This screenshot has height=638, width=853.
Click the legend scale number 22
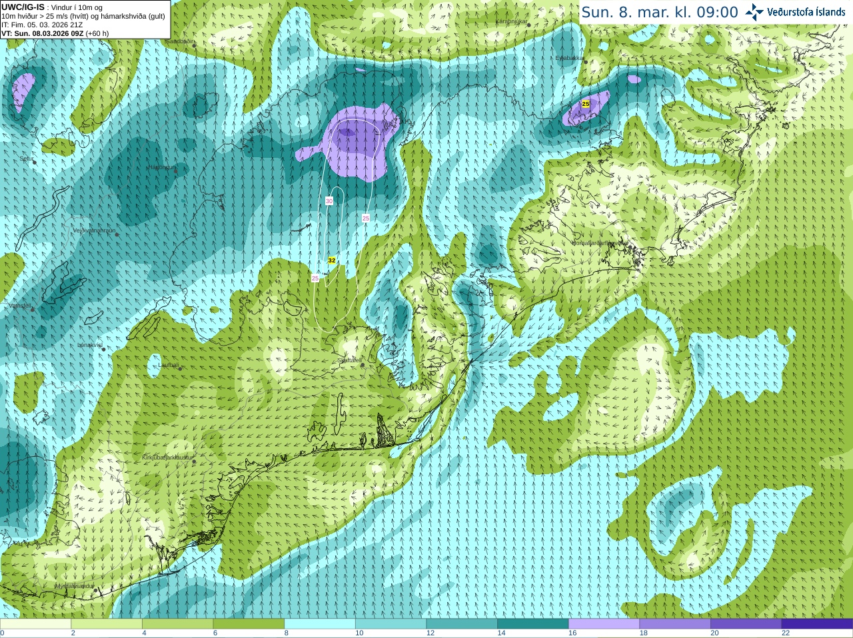[x=786, y=633]
